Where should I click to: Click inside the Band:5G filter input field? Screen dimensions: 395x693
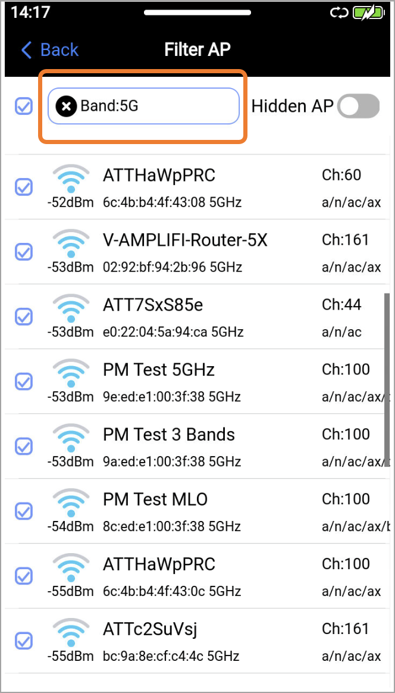[143, 106]
